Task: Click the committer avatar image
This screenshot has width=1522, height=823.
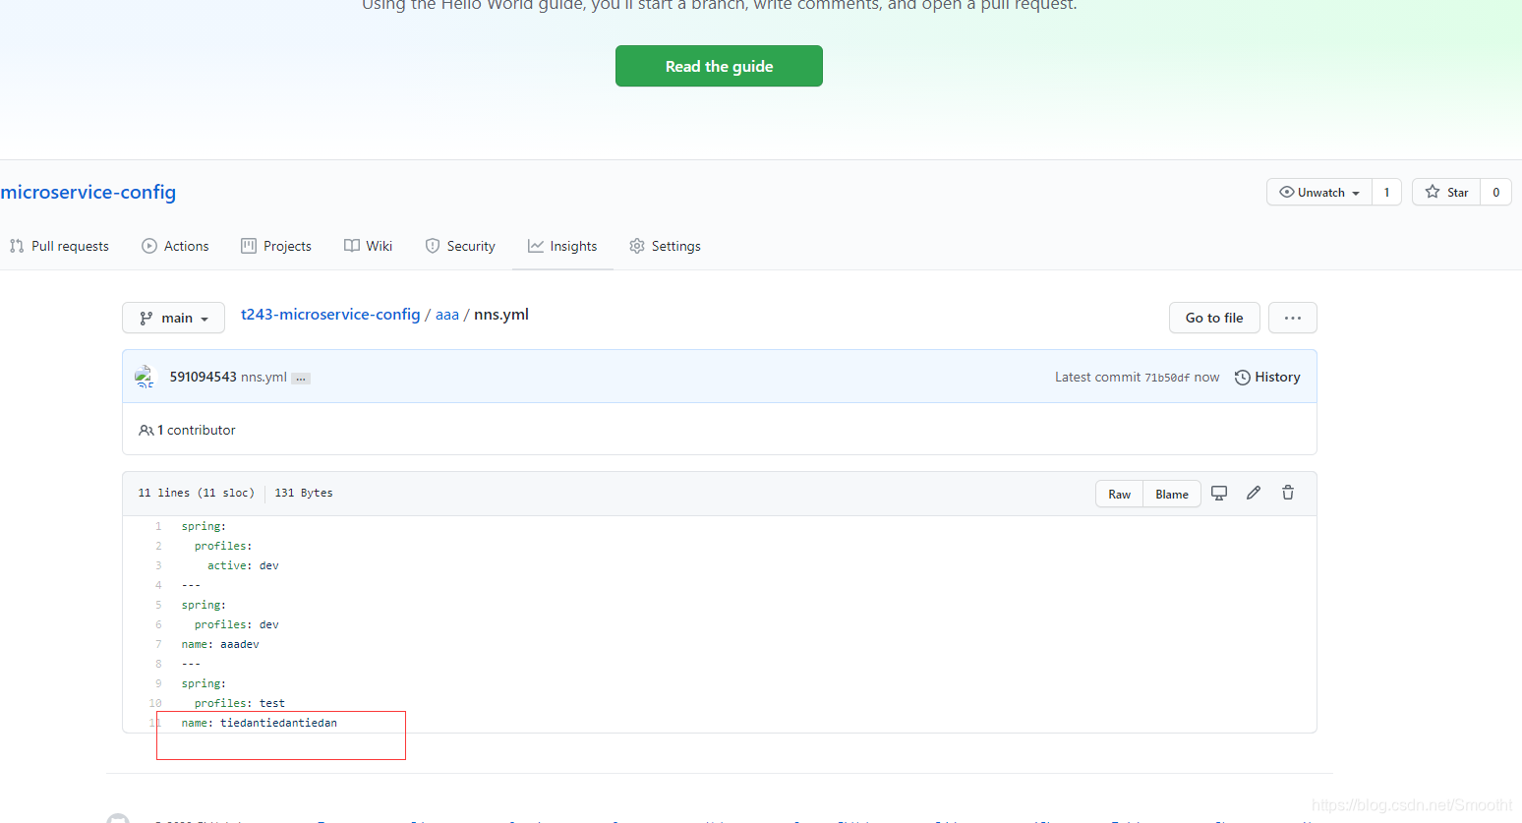Action: point(146,377)
